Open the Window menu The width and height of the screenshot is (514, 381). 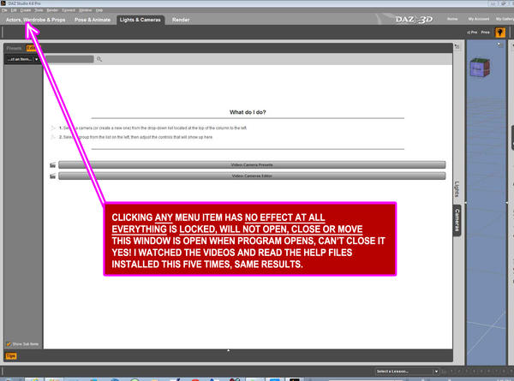[x=85, y=10]
